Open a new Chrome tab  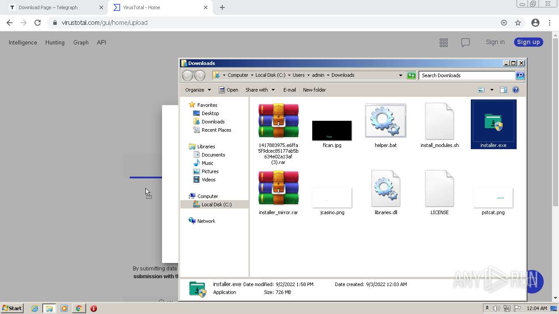222,7
